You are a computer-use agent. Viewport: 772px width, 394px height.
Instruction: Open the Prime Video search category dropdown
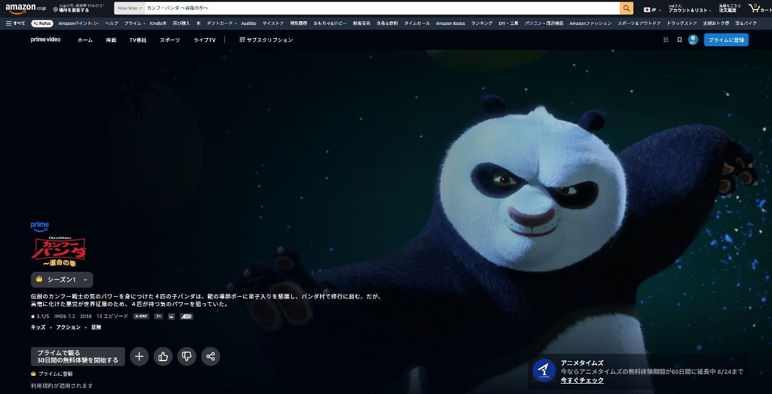pyautogui.click(x=129, y=9)
